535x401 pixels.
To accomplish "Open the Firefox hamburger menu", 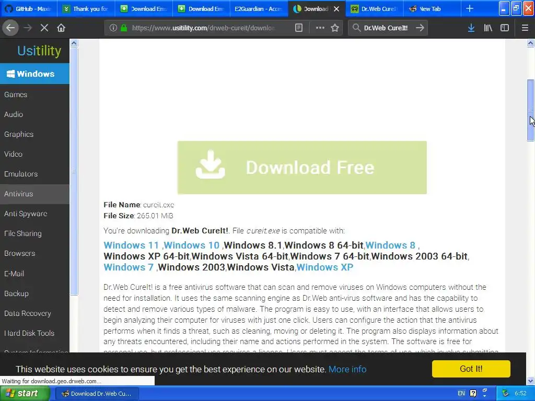I will coord(525,28).
